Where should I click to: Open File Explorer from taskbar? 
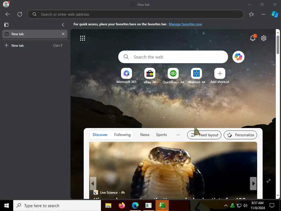(x=108, y=206)
